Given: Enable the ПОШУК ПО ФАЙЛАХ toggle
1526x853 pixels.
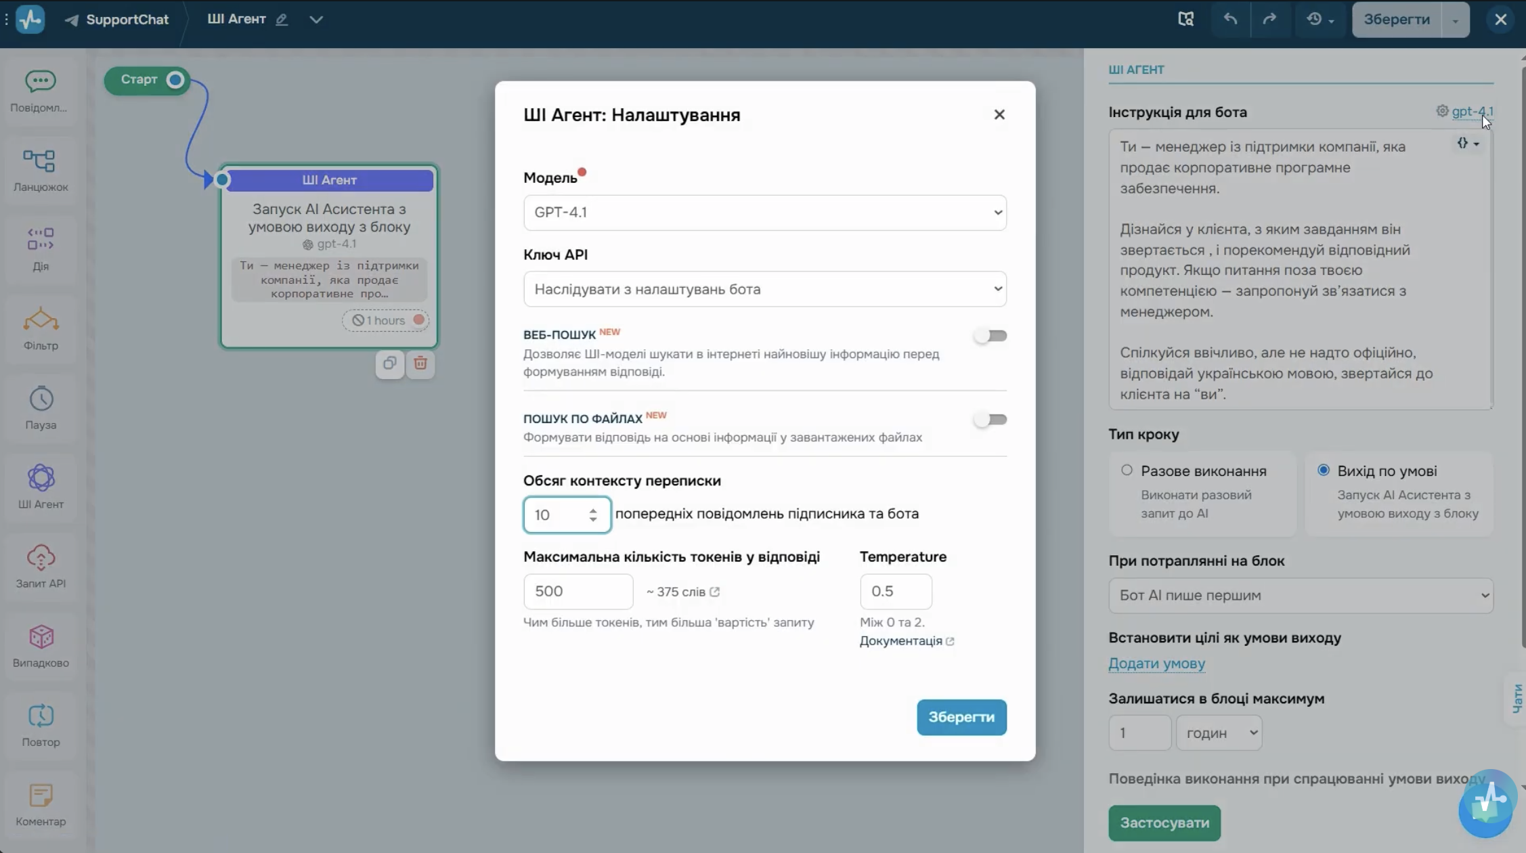Looking at the screenshot, I should pos(990,420).
